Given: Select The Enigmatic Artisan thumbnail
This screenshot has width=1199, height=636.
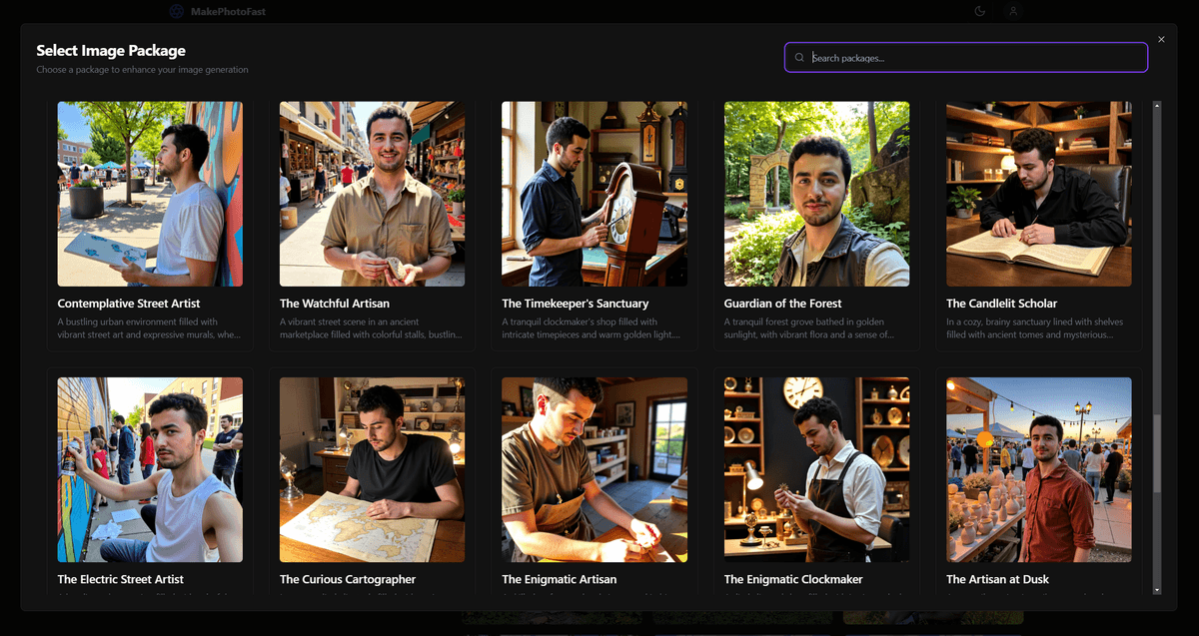Looking at the screenshot, I should [x=595, y=469].
